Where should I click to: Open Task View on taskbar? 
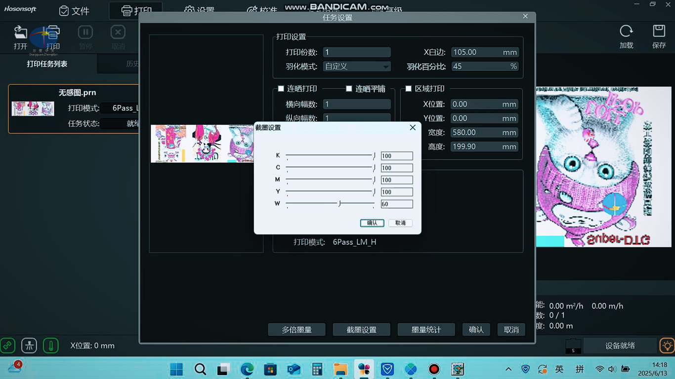224,369
